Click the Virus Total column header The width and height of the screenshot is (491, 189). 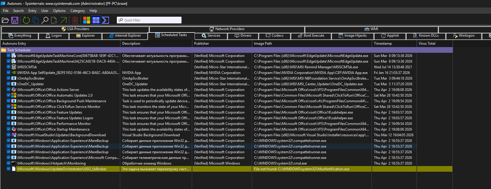(435, 44)
